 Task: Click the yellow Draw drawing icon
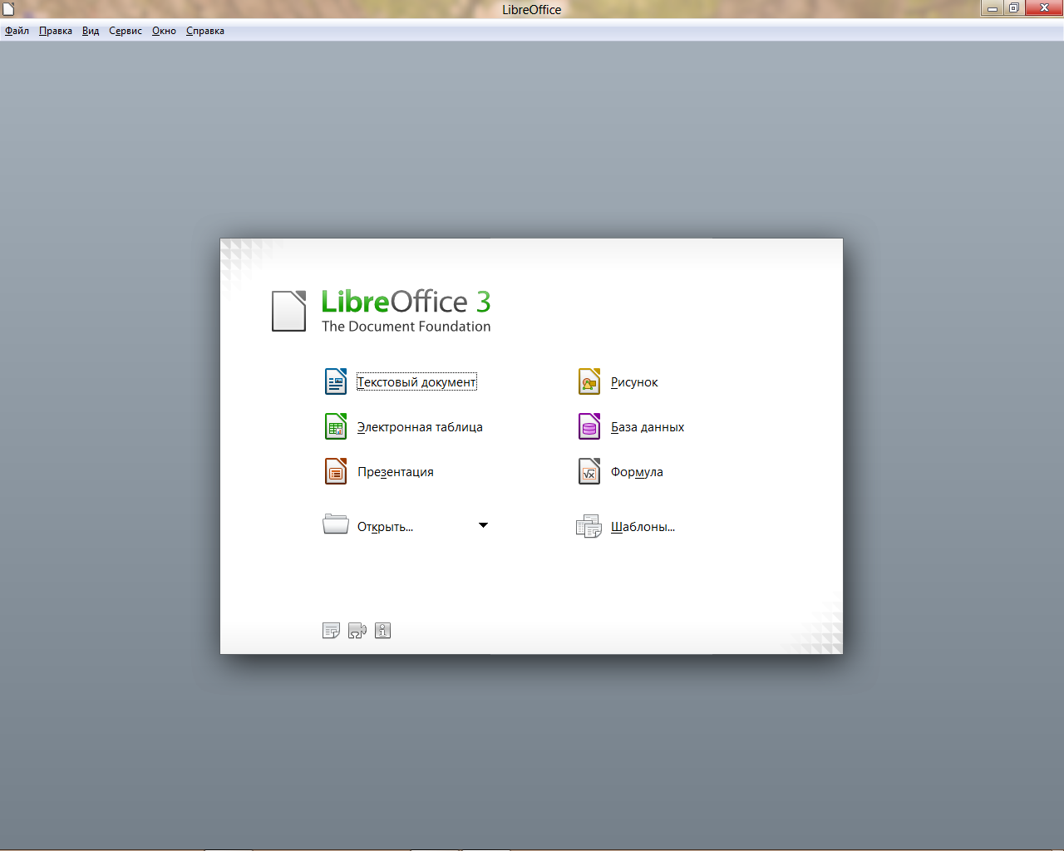589,381
